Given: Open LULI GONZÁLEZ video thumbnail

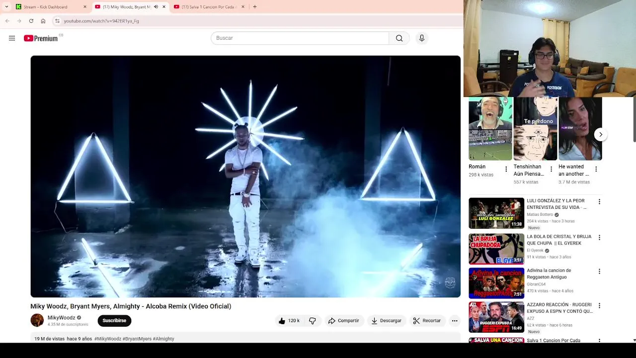Looking at the screenshot, I should (496, 213).
